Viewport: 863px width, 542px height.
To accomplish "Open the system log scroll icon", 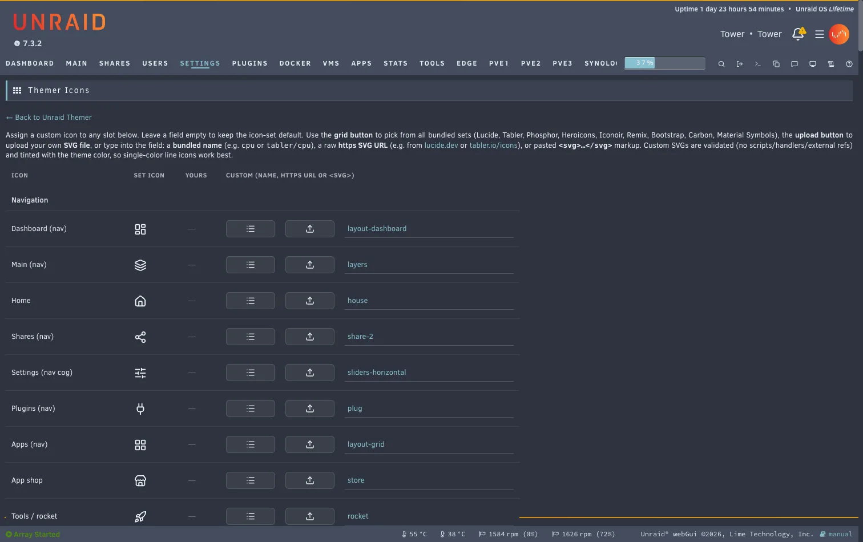I will coord(831,64).
